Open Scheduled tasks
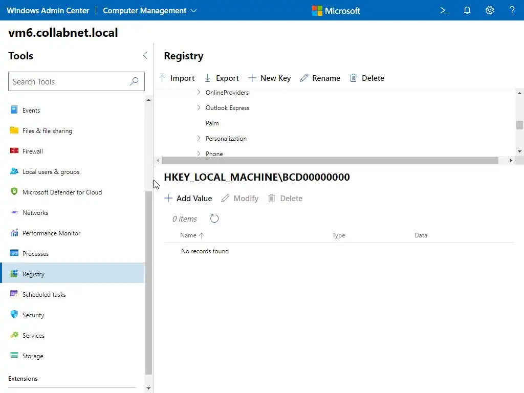The image size is (524, 393). [73, 294]
